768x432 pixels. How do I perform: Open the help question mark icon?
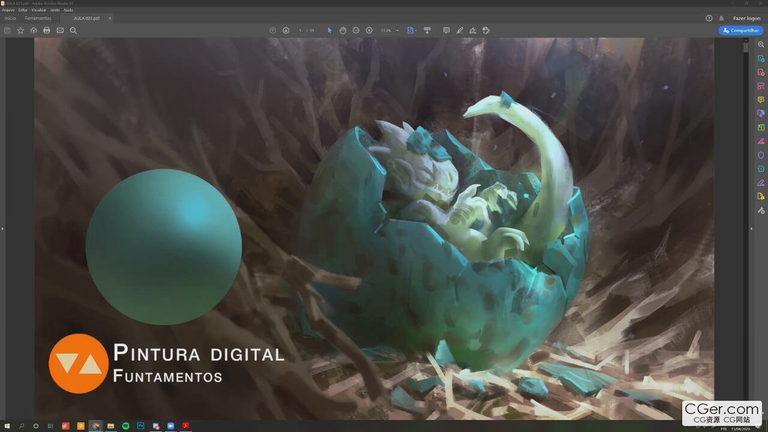tap(709, 19)
